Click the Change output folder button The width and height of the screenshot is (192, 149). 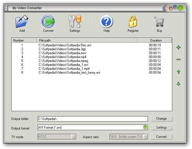coord(161,119)
